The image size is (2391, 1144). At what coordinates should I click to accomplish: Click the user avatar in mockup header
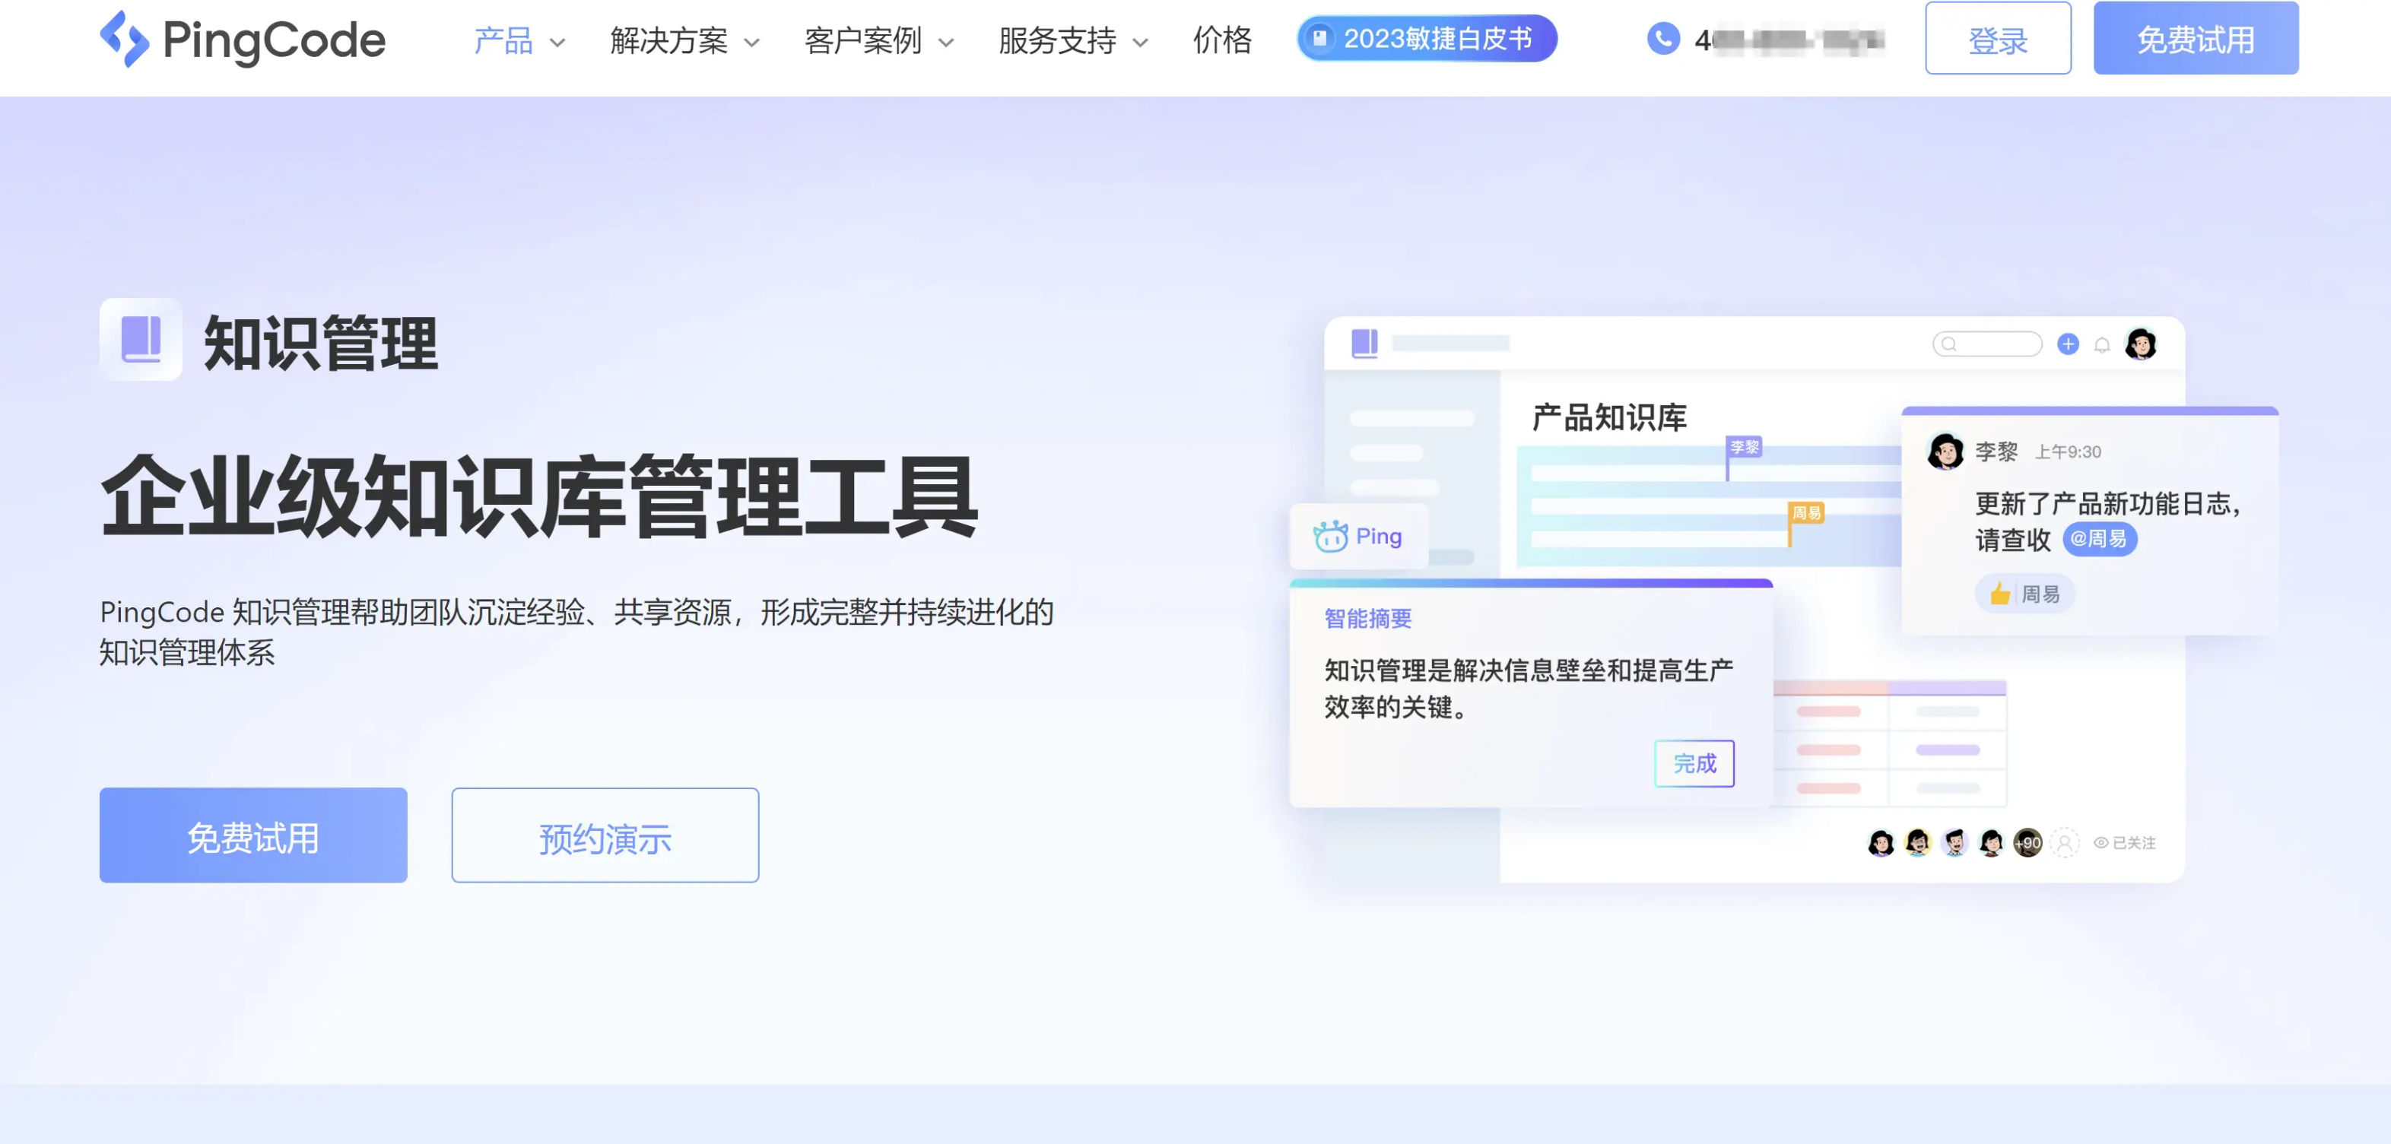coord(2142,344)
